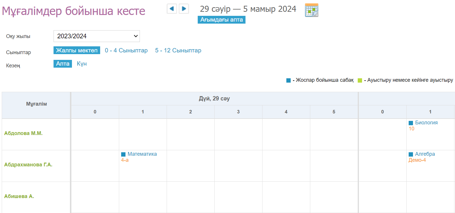Click blue legend square for planned lesson
This screenshot has width=455, height=213.
coord(288,80)
